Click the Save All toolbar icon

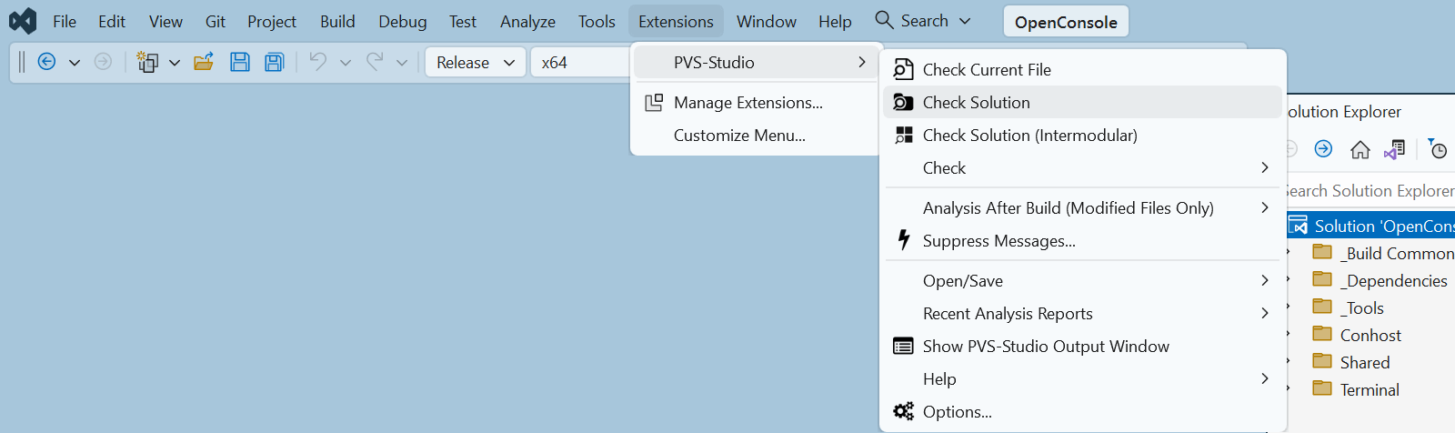tap(274, 62)
